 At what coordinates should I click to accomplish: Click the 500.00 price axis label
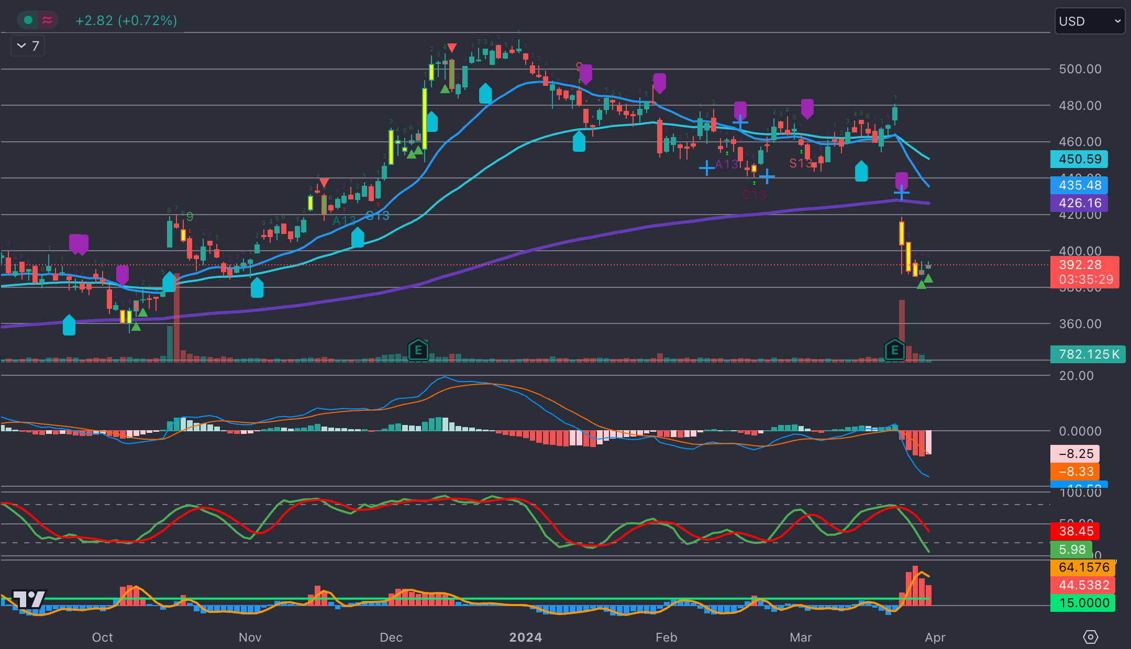1080,69
